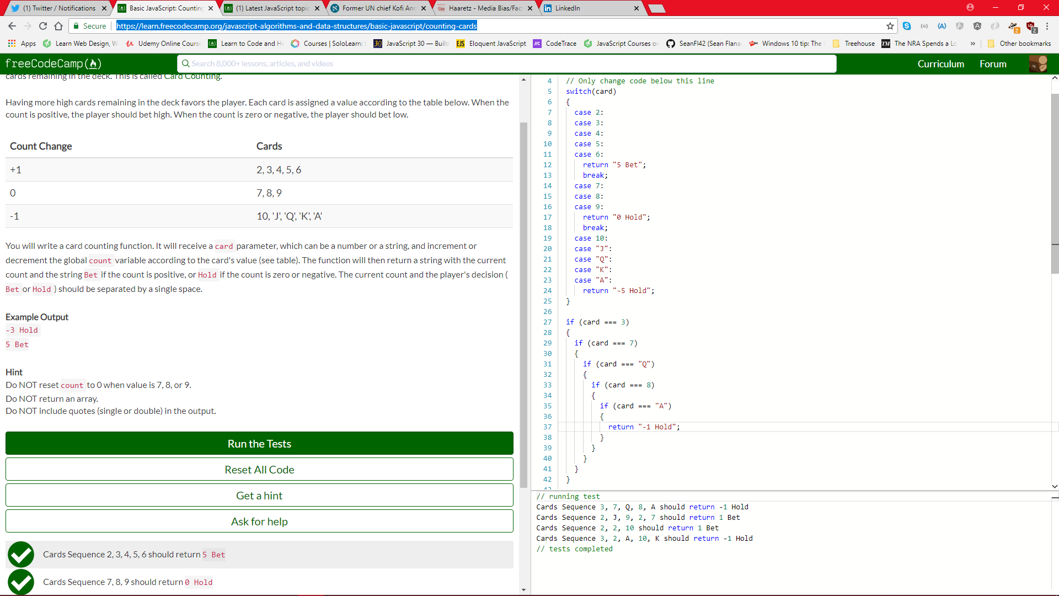The height and width of the screenshot is (596, 1059).
Task: Bookmark this page with the star icon
Action: [890, 26]
